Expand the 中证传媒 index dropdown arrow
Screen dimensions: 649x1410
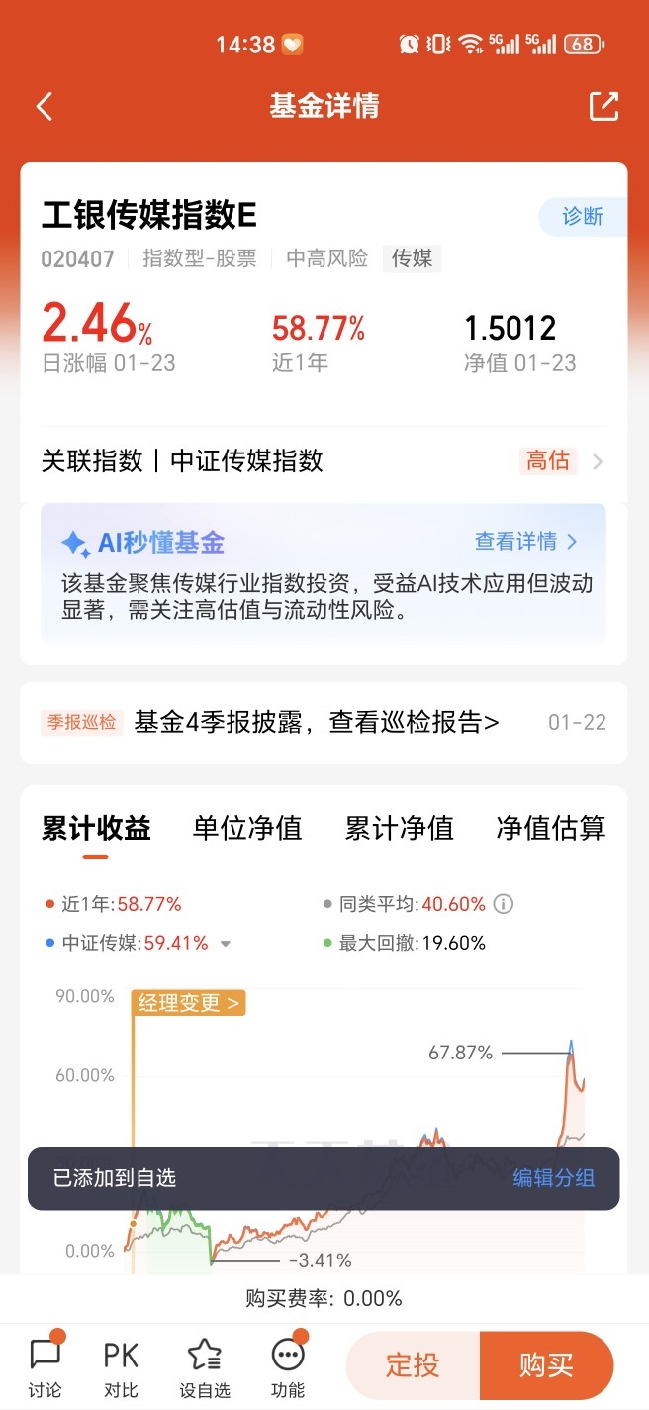point(226,944)
